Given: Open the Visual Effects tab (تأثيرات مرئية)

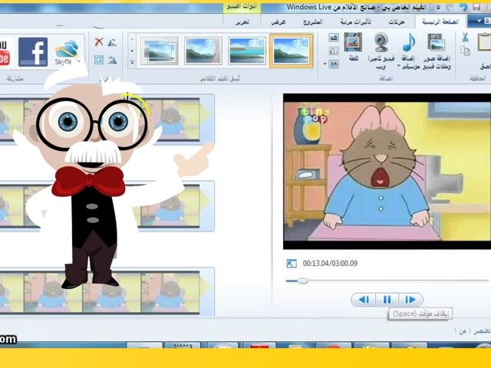Looking at the screenshot, I should click(x=356, y=22).
